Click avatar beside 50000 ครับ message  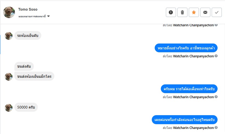pyautogui.click(x=9, y=108)
